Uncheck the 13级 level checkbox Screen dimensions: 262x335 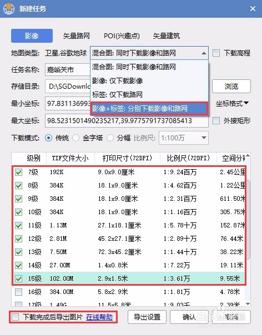click(x=19, y=252)
